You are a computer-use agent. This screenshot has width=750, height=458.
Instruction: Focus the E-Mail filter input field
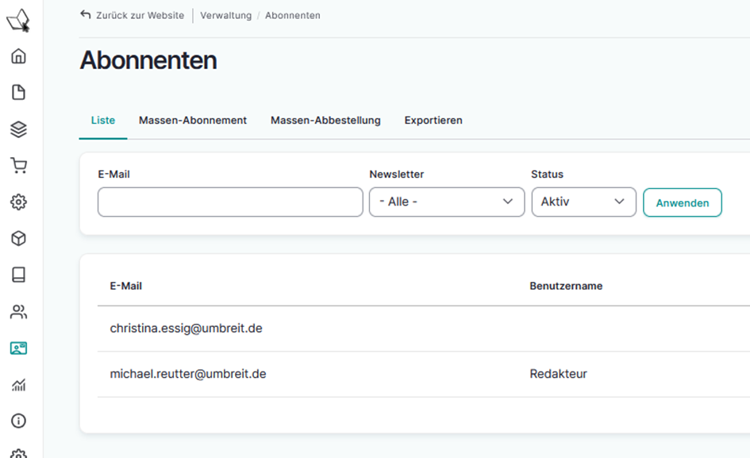pos(230,202)
